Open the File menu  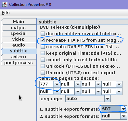tap(6, 13)
